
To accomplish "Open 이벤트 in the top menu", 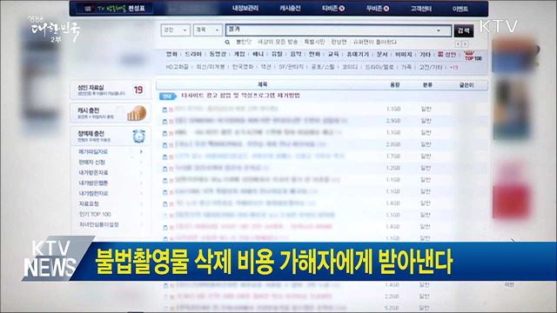I will pos(460,9).
